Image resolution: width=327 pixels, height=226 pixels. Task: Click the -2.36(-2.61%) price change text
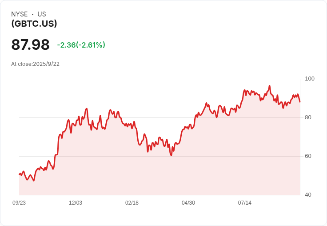[81, 45]
